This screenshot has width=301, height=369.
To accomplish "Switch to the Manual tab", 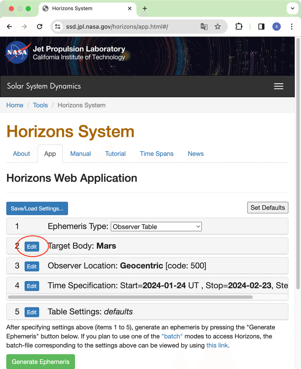I will 81,154.
